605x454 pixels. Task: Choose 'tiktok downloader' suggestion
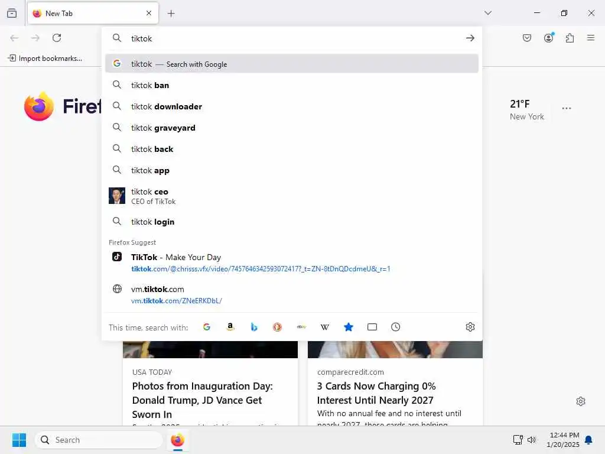(292, 106)
